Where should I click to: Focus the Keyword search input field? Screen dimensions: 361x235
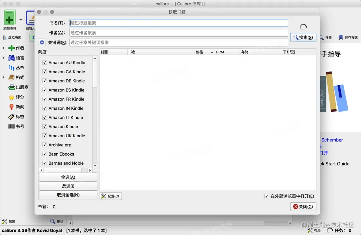pyautogui.click(x=179, y=42)
